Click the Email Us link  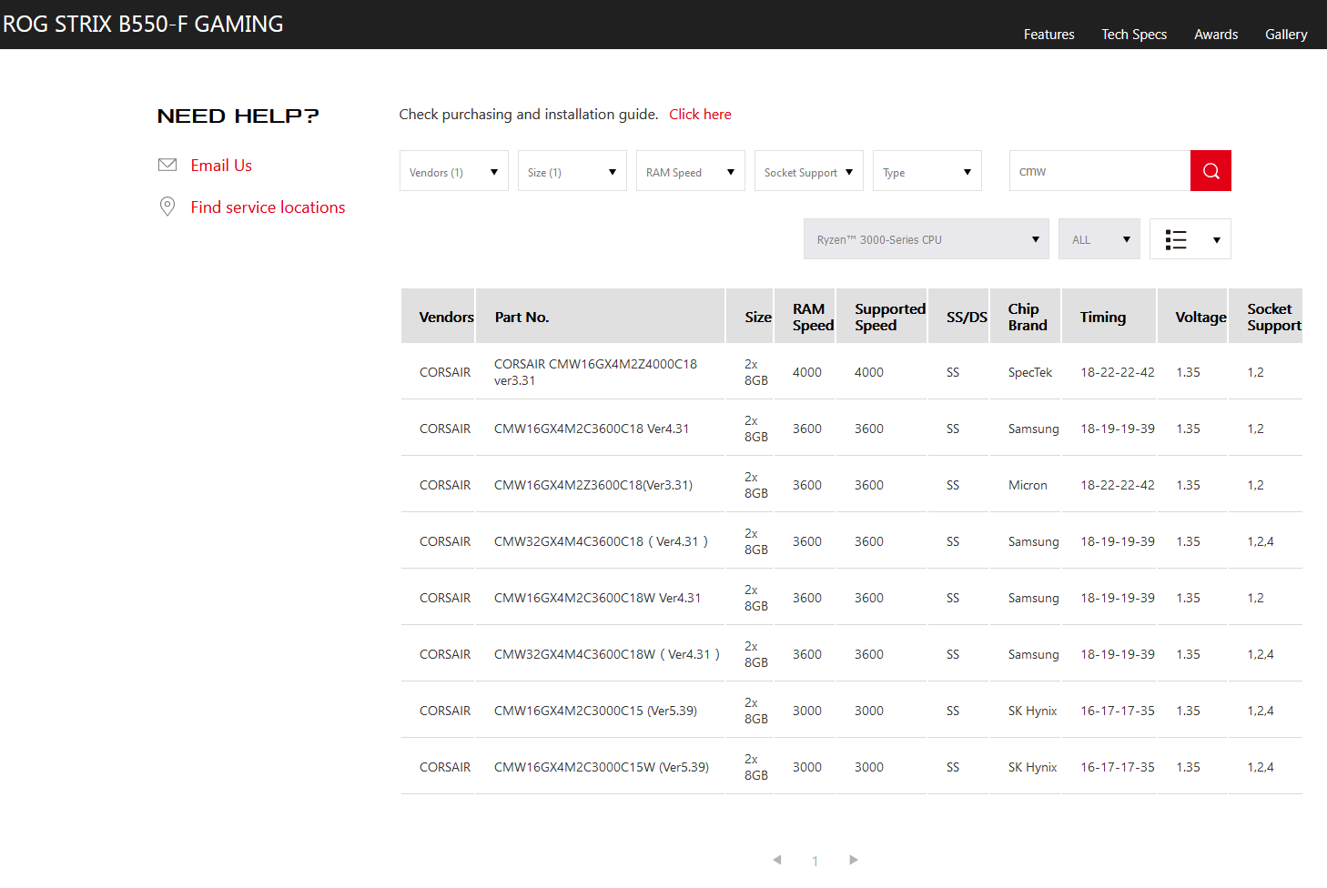pos(221,166)
